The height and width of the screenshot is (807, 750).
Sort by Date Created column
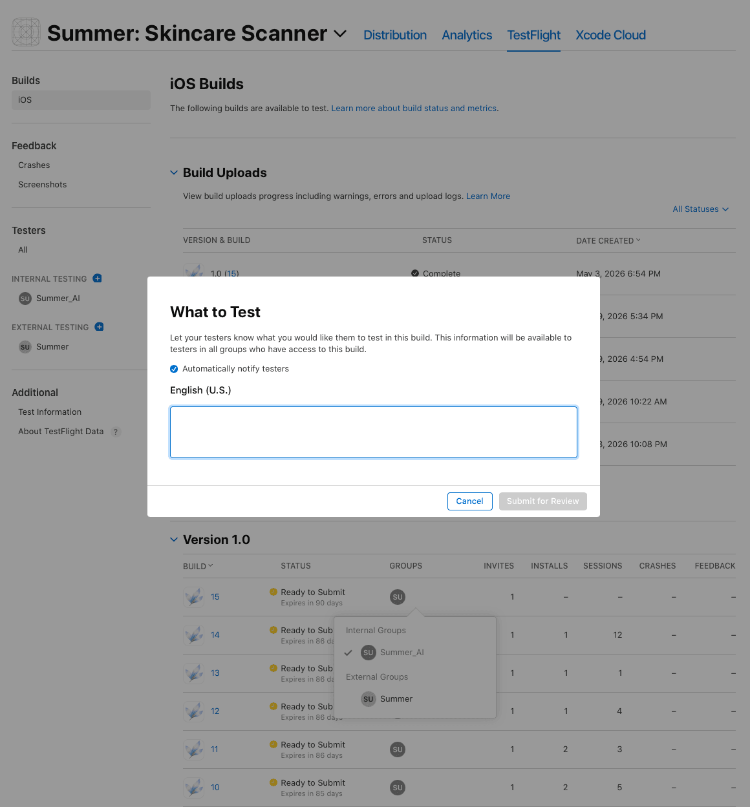(608, 240)
